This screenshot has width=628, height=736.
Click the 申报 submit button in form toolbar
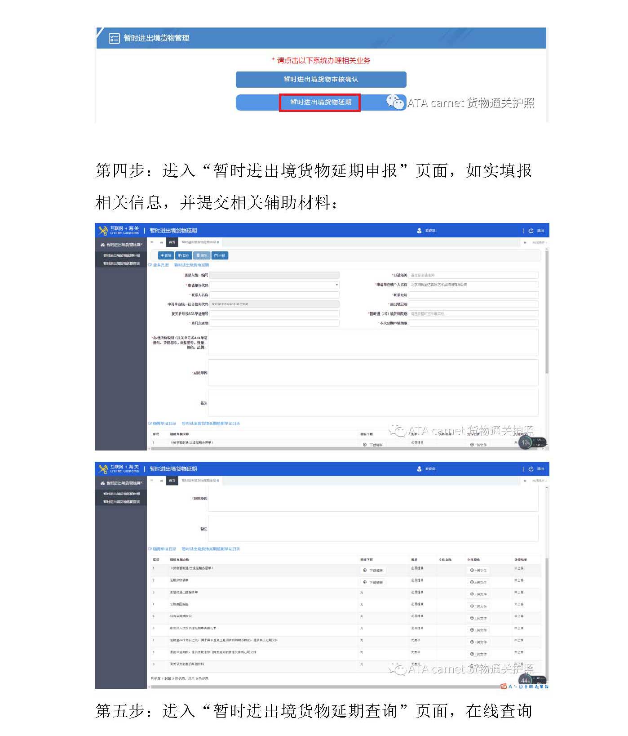pos(220,255)
